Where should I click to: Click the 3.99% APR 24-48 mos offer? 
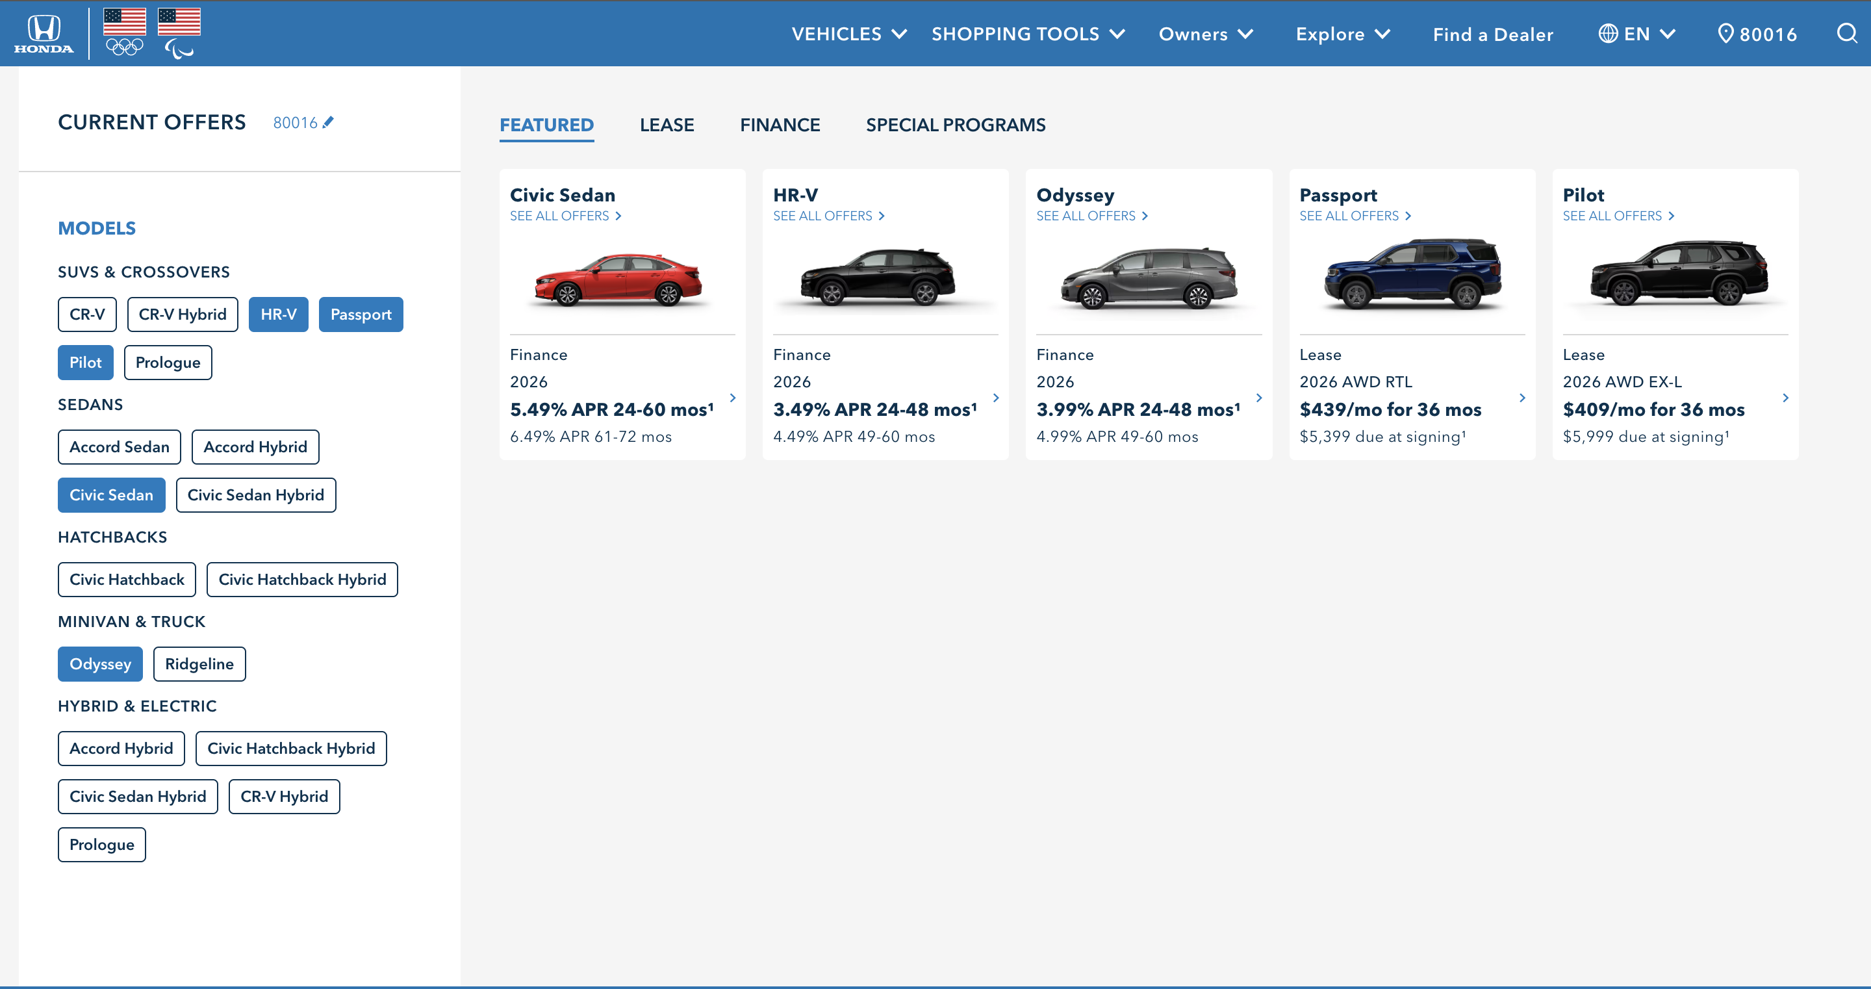point(1138,410)
